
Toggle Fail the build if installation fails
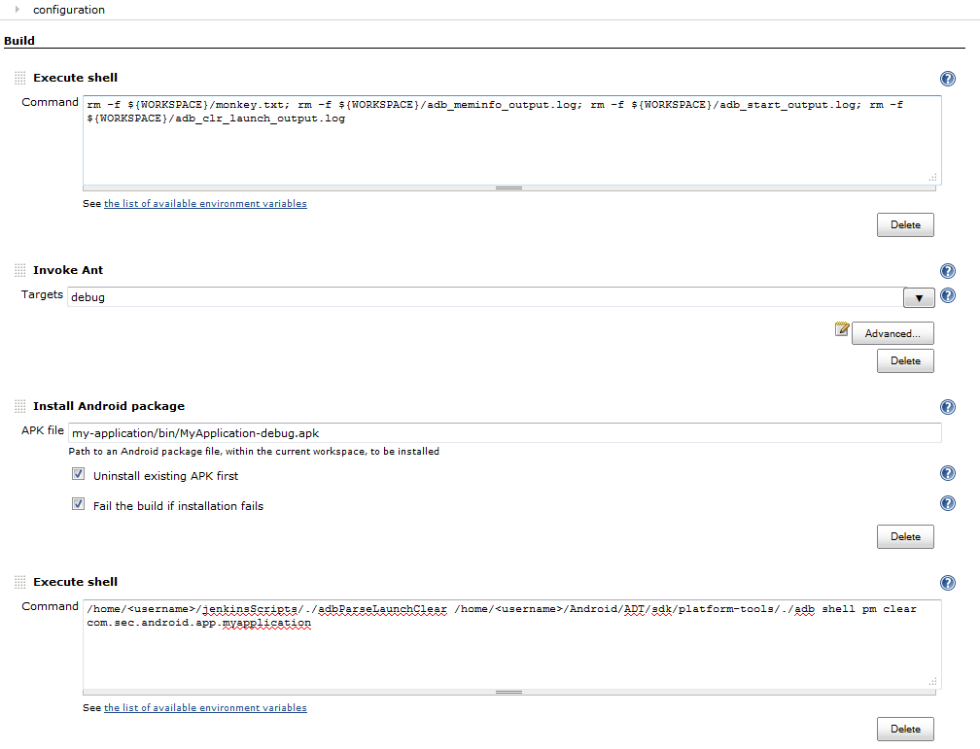pyautogui.click(x=78, y=503)
